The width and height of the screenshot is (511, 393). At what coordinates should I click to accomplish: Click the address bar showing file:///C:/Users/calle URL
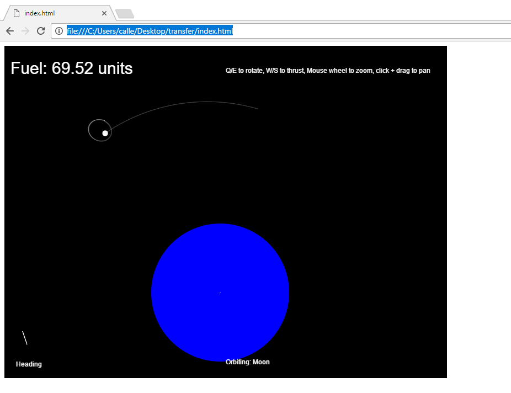[282, 31]
